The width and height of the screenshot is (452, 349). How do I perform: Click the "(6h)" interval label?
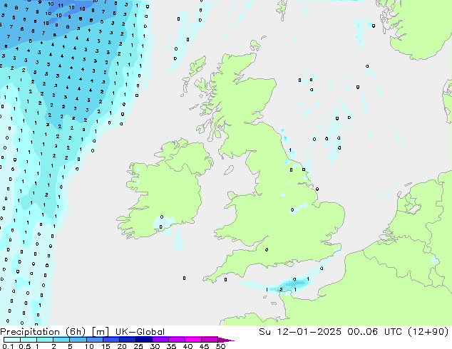(76, 332)
